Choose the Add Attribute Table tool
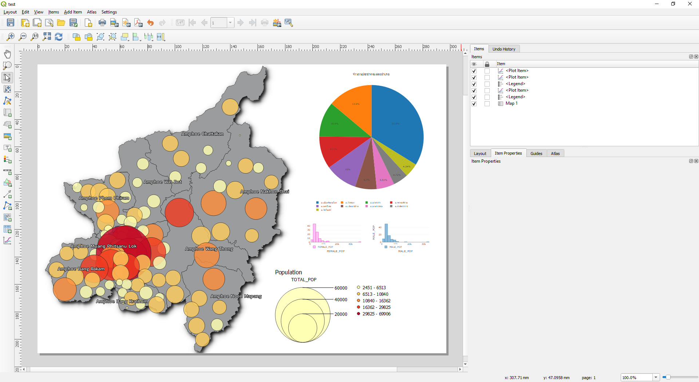This screenshot has width=699, height=382. click(x=7, y=229)
